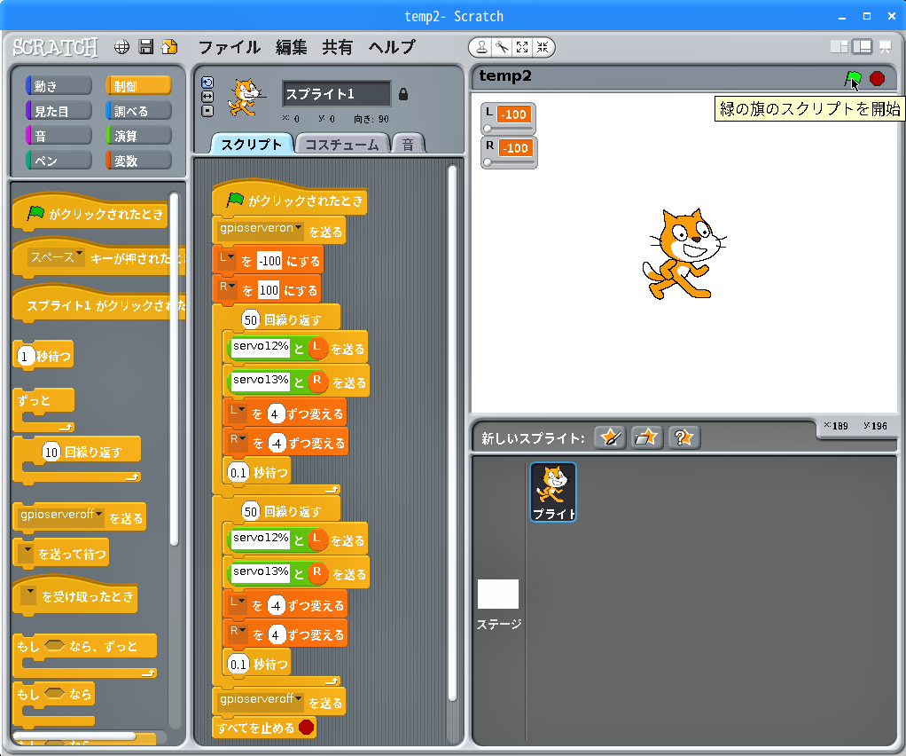
Task: Show the 動き block category
Action: pos(59,85)
